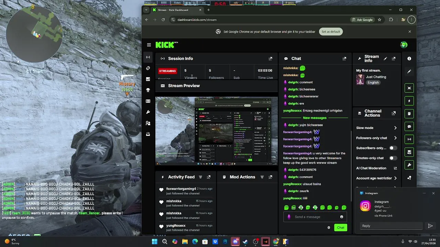Screen dimensions: 440x247
Task: Edit Stream info with the pencil icon
Action: (385, 59)
